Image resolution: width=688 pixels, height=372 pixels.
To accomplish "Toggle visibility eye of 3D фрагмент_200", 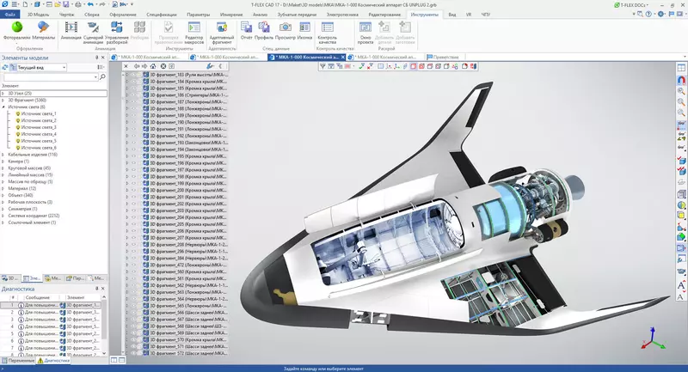I will coord(133,190).
